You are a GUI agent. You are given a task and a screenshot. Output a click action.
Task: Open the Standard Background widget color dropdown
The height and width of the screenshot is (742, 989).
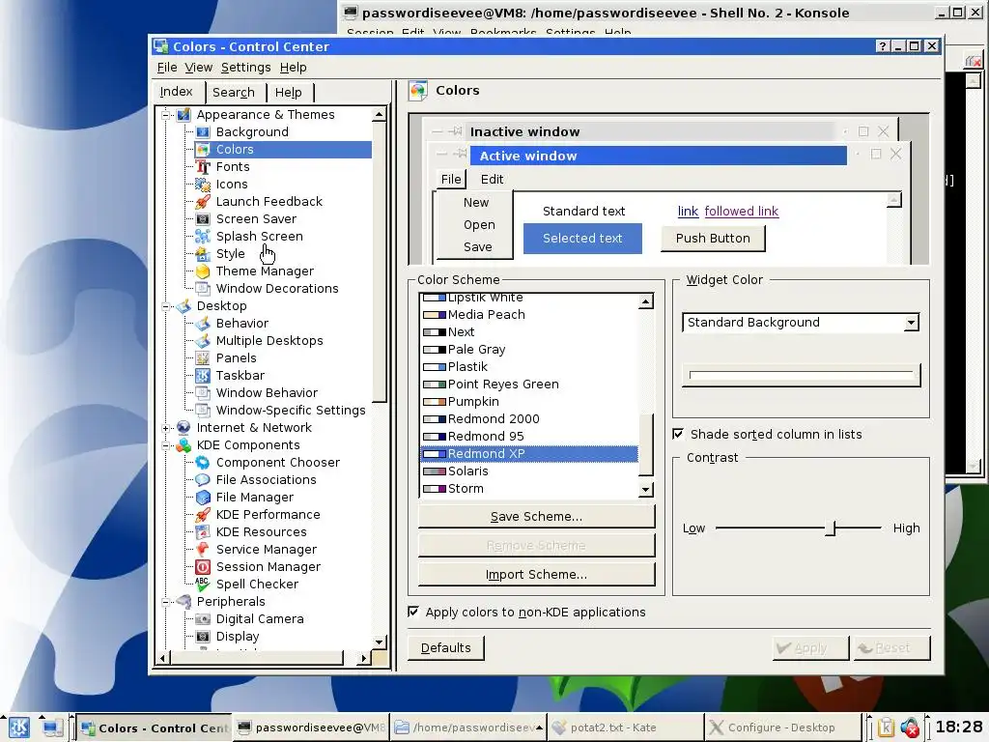[801, 323]
